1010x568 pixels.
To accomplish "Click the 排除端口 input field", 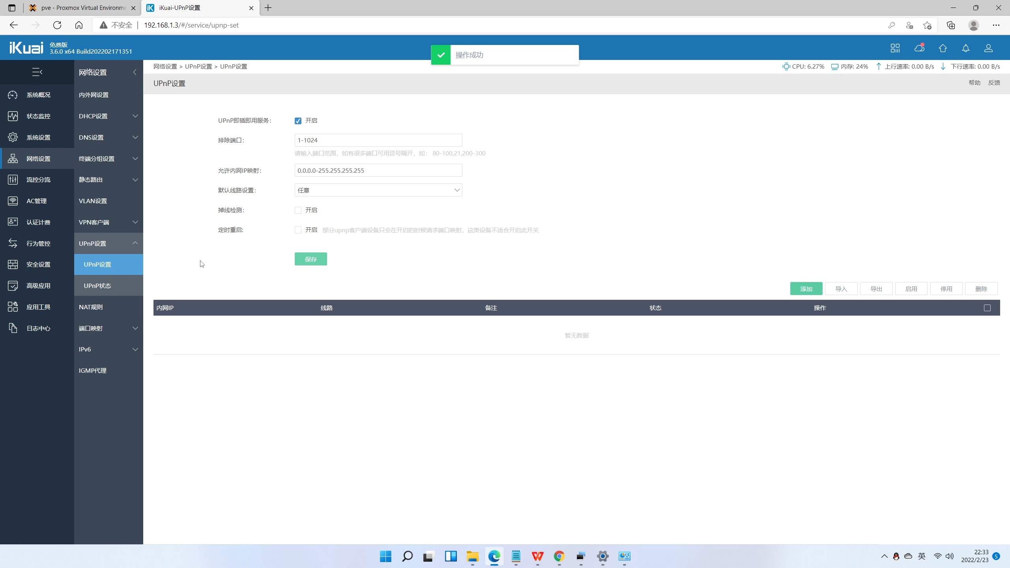I will click(x=378, y=140).
